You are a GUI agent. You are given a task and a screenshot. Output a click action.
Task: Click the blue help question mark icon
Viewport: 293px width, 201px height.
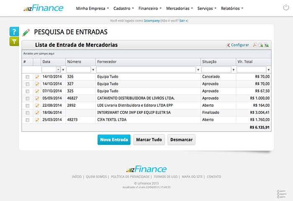14,32
